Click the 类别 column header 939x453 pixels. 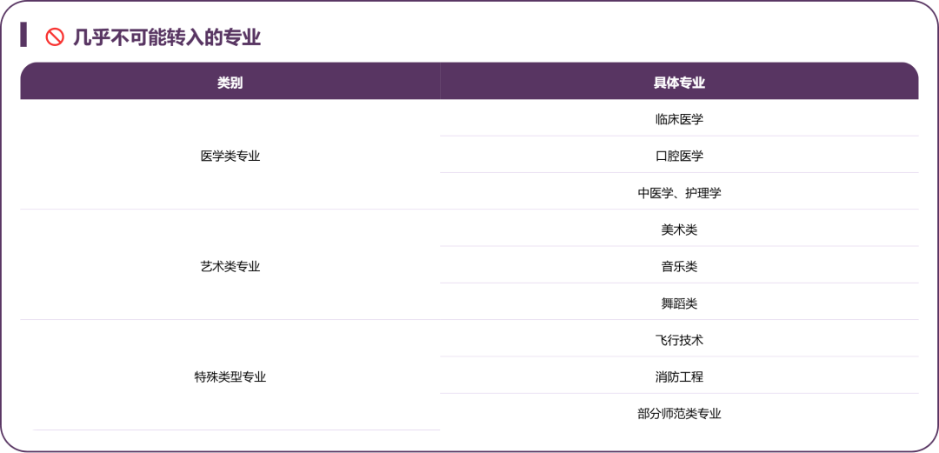coord(230,83)
